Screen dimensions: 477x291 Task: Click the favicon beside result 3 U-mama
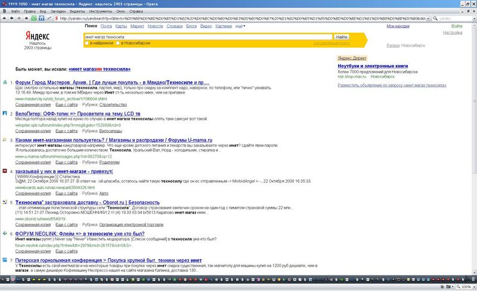click(x=5, y=140)
